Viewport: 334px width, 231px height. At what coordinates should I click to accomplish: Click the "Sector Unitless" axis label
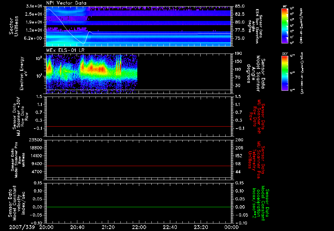point(14,26)
